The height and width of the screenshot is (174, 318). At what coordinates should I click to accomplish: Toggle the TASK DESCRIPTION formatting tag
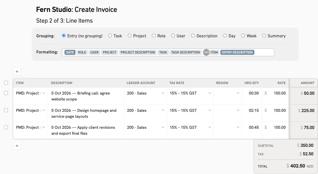click(186, 52)
